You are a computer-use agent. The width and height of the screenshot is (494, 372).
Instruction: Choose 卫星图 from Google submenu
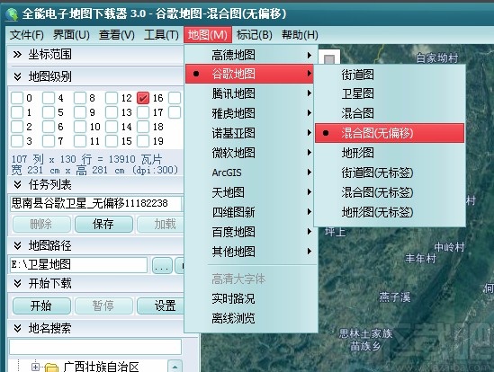coord(390,93)
